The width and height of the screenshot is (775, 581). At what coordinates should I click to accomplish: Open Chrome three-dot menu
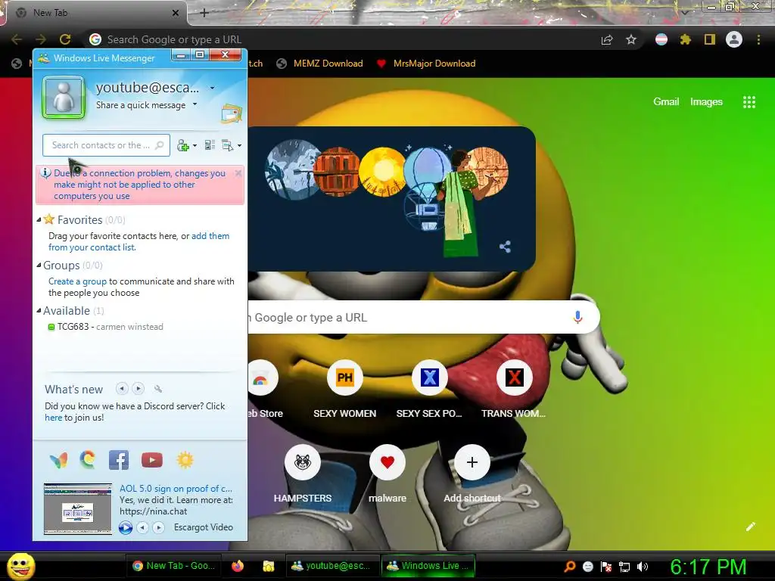point(758,39)
